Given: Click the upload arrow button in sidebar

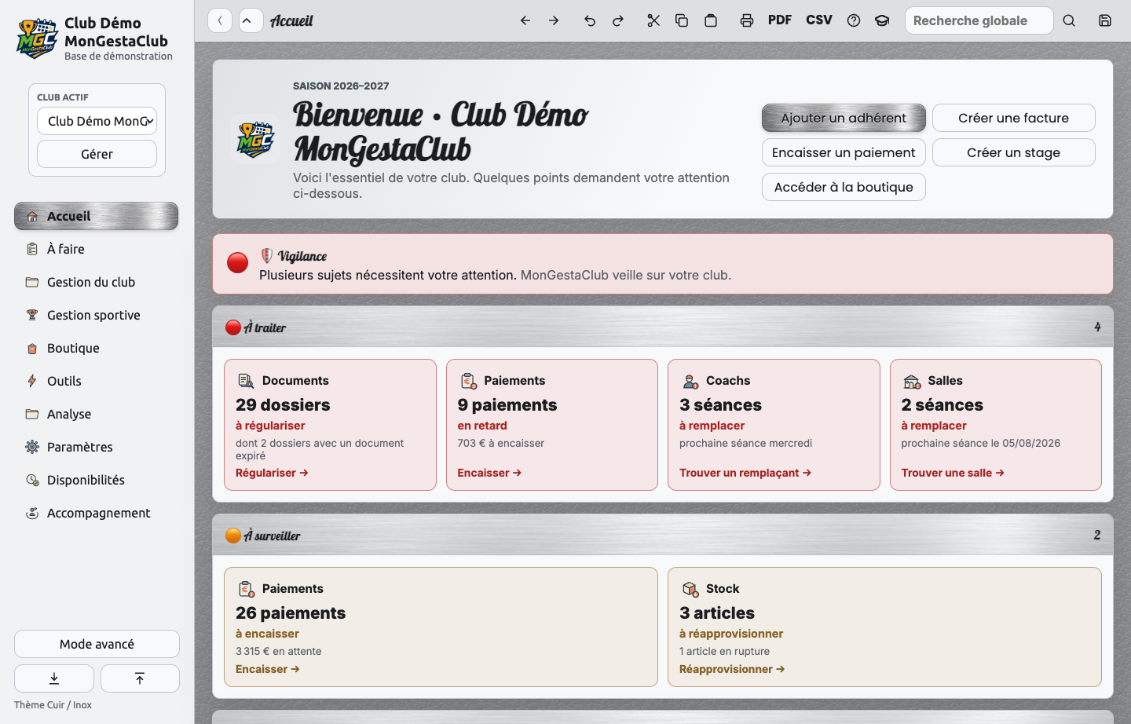Looking at the screenshot, I should tap(140, 678).
